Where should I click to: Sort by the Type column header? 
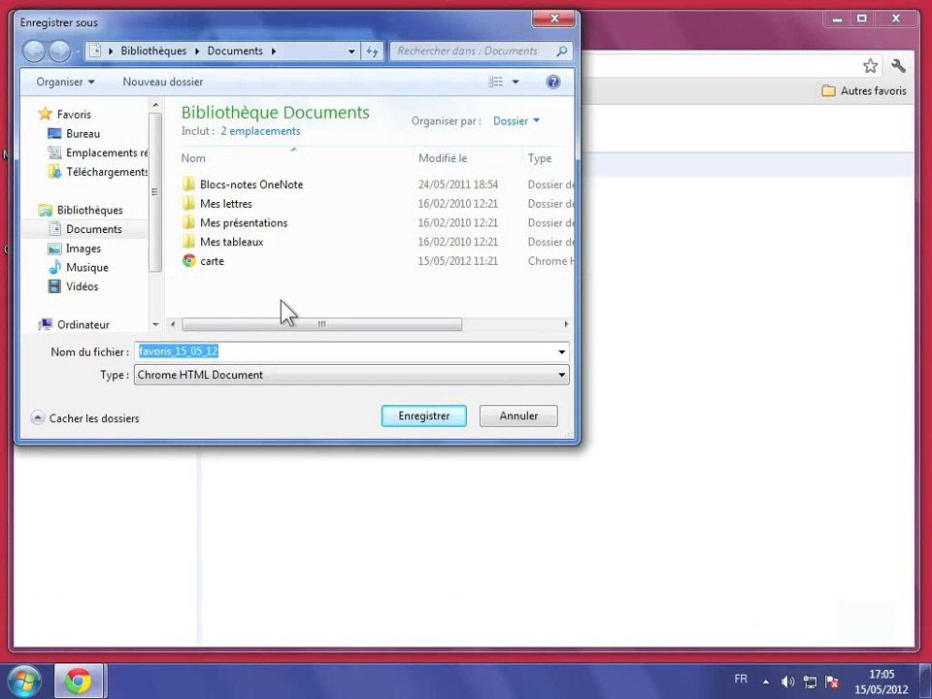pos(540,158)
